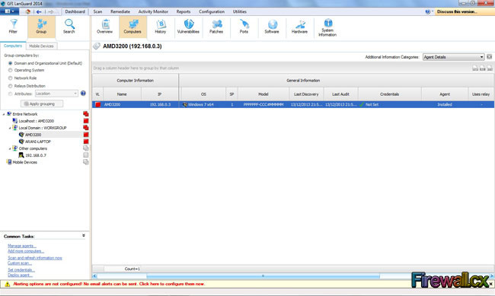
Task: Select Mobile Devices tree node
Action: 24,162
